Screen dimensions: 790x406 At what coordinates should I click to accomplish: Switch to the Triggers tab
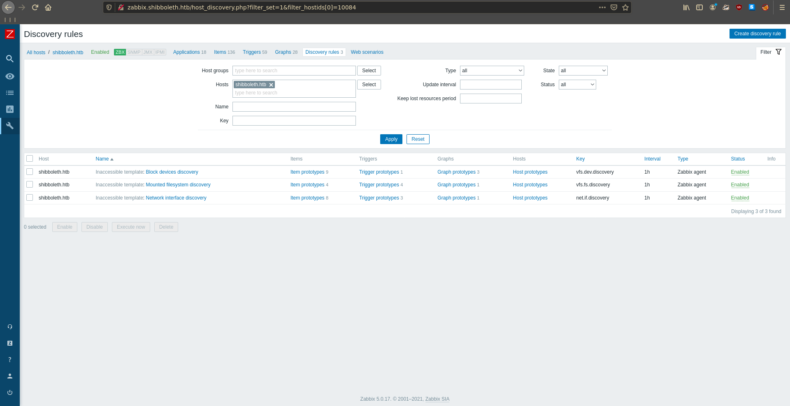(x=251, y=52)
